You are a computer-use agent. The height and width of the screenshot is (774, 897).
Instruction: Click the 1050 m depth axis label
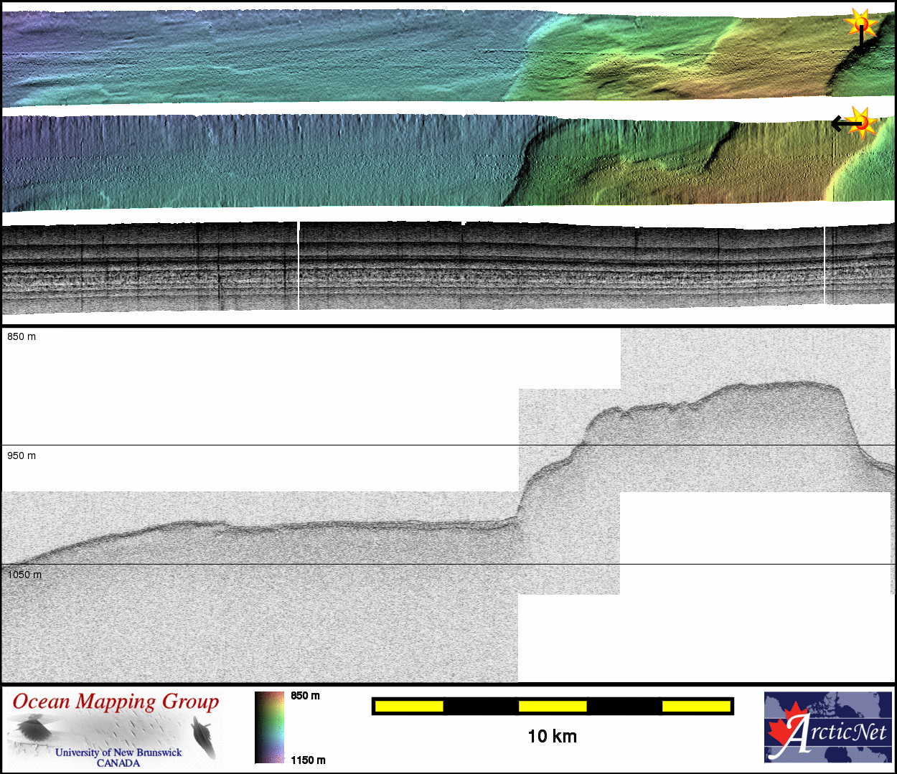tap(24, 575)
